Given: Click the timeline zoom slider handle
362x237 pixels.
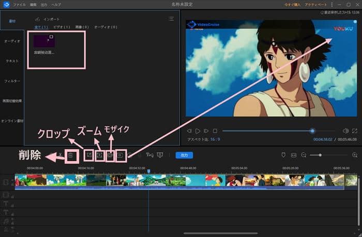Looking at the screenshot, I should [x=320, y=155].
